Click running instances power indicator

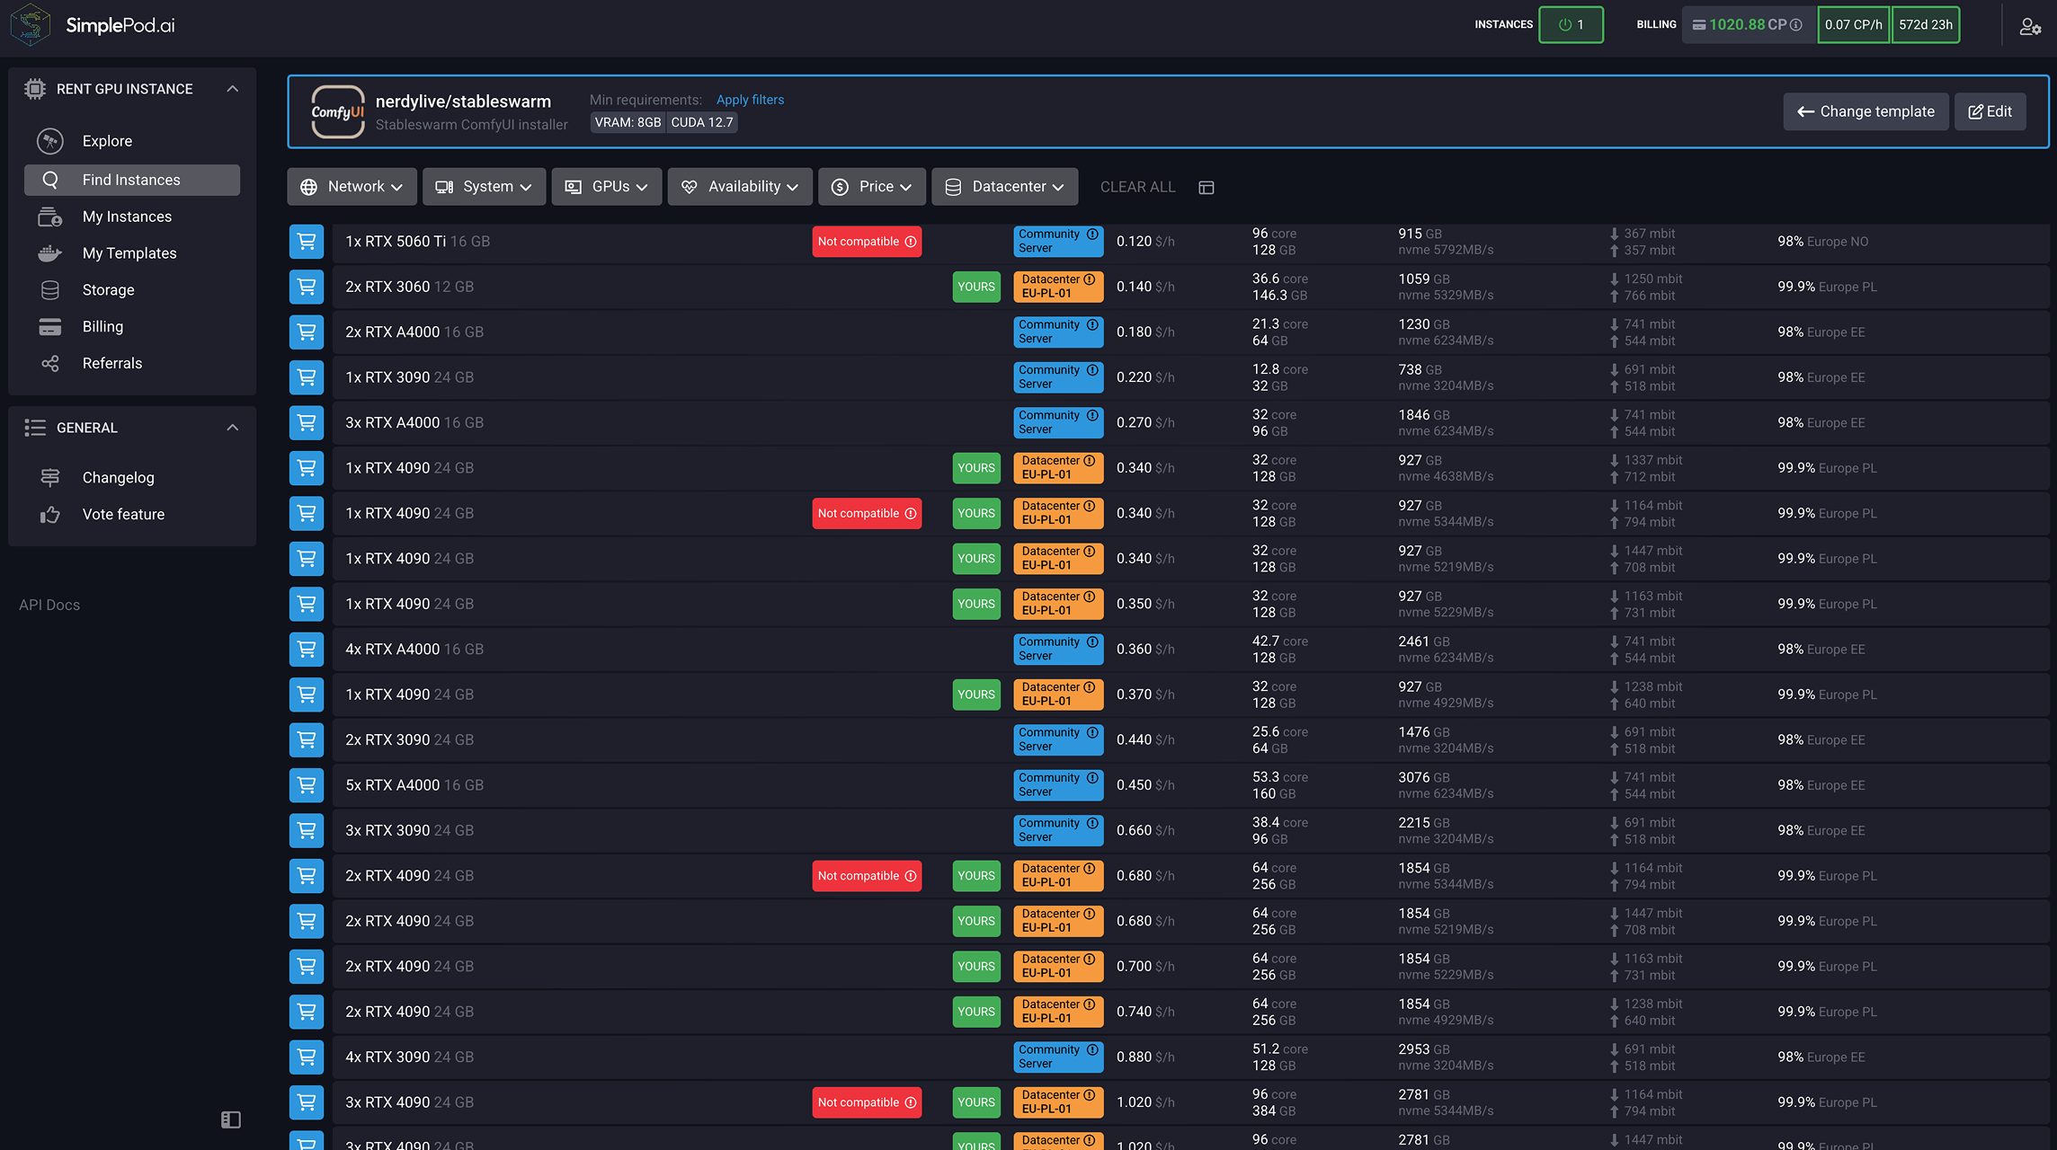click(x=1571, y=25)
